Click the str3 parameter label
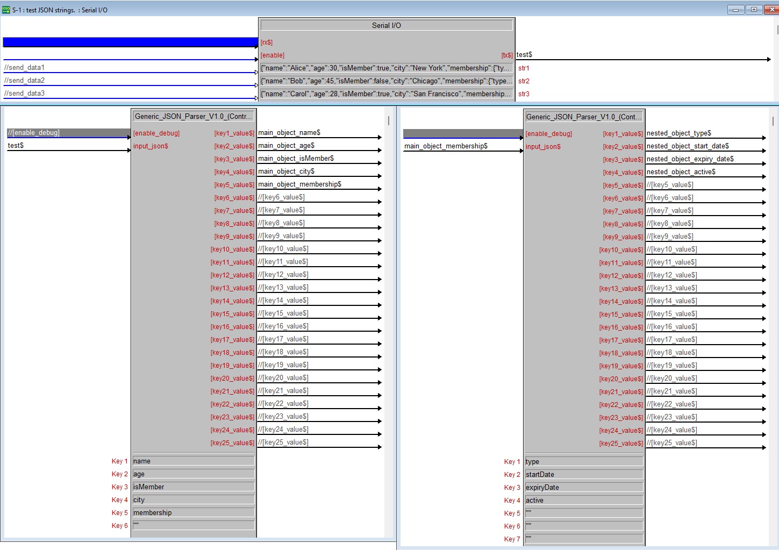Image resolution: width=779 pixels, height=550 pixels. (x=524, y=94)
